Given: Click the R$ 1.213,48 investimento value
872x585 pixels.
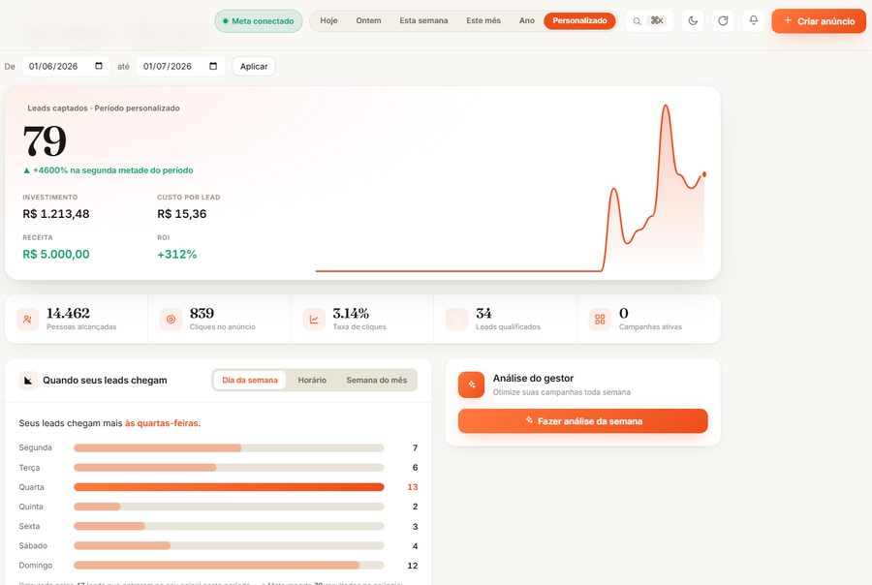Looking at the screenshot, I should point(56,214).
